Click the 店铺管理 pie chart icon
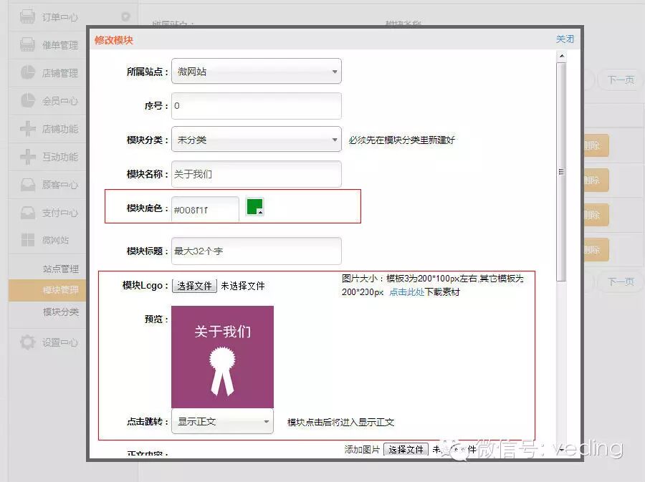Image resolution: width=645 pixels, height=482 pixels. pos(27,72)
